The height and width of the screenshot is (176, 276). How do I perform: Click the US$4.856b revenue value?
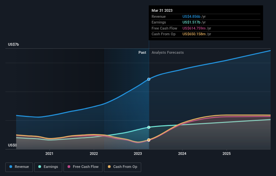[191, 16]
